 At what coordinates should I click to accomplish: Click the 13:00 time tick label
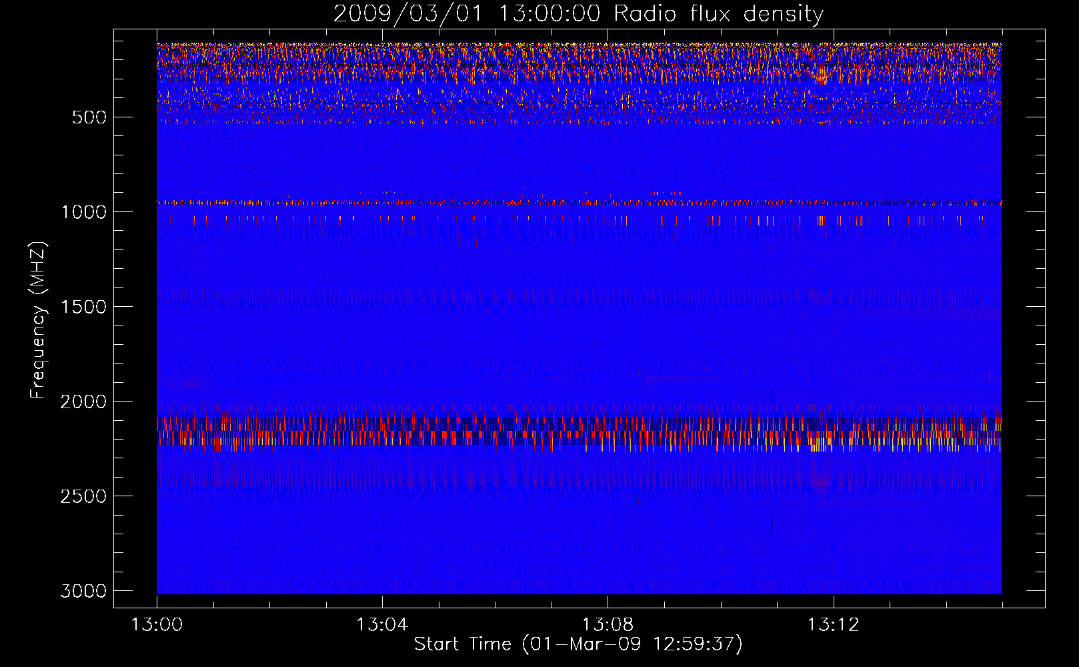tap(157, 625)
